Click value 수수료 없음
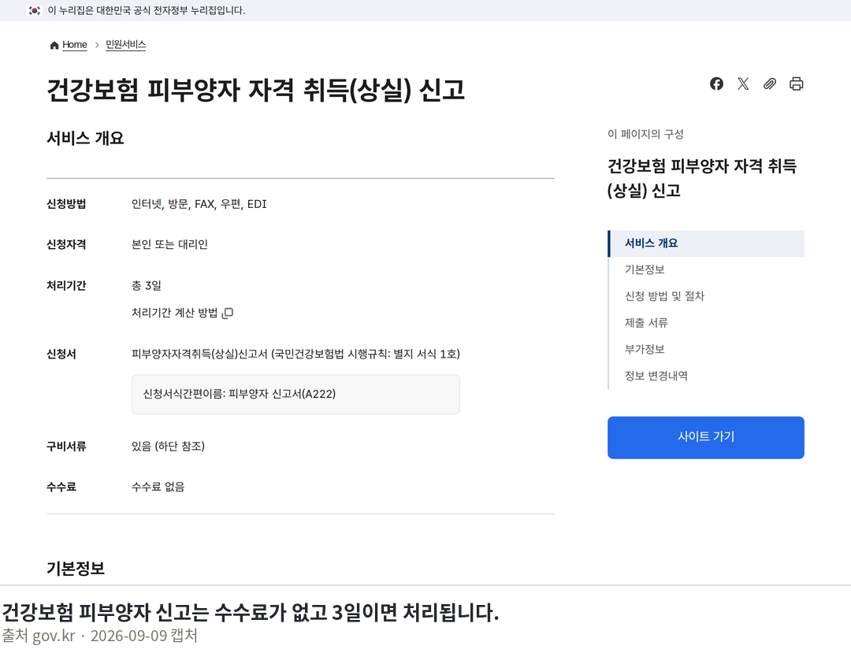The width and height of the screenshot is (851, 653). click(158, 487)
